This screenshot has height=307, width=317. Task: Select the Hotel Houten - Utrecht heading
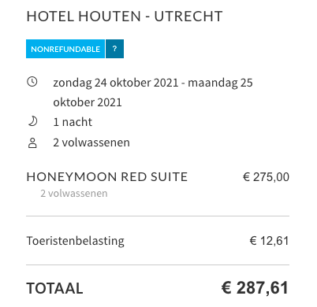125,17
